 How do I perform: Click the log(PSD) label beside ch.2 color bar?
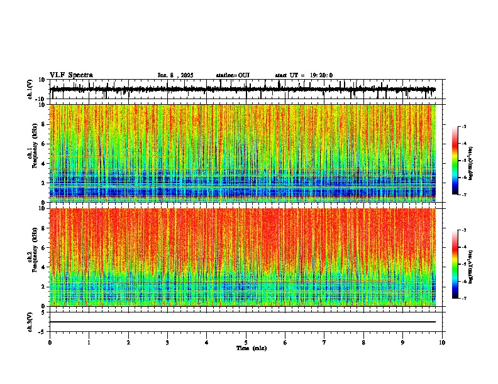(470, 267)
